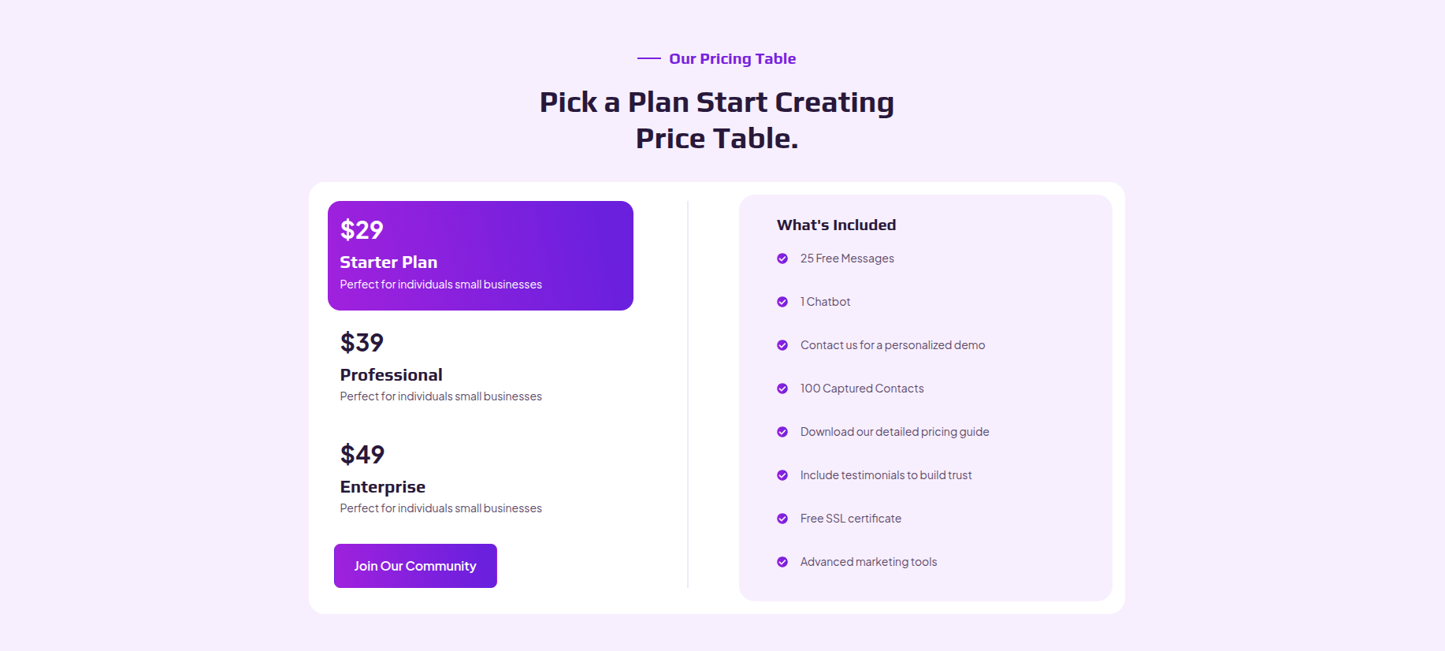This screenshot has width=1445, height=651.
Task: Choose the $49 Enterprise plan
Action: click(x=481, y=479)
